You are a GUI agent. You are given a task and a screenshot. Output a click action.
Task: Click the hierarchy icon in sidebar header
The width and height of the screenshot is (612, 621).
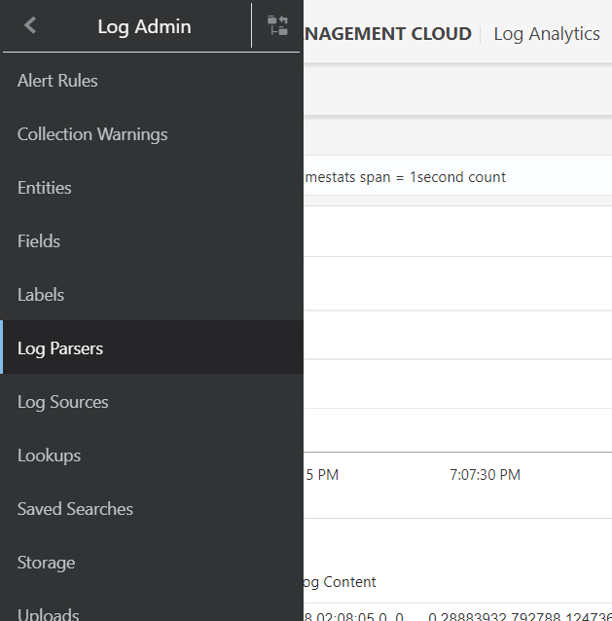point(277,26)
